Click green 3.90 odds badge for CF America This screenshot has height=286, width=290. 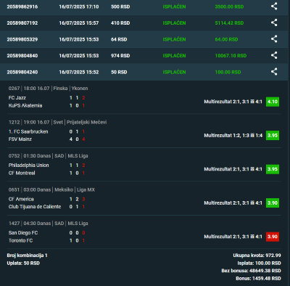pos(273,203)
